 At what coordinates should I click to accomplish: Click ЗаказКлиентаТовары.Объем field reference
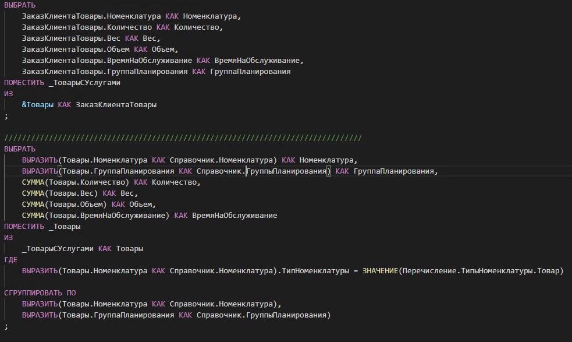[76, 50]
